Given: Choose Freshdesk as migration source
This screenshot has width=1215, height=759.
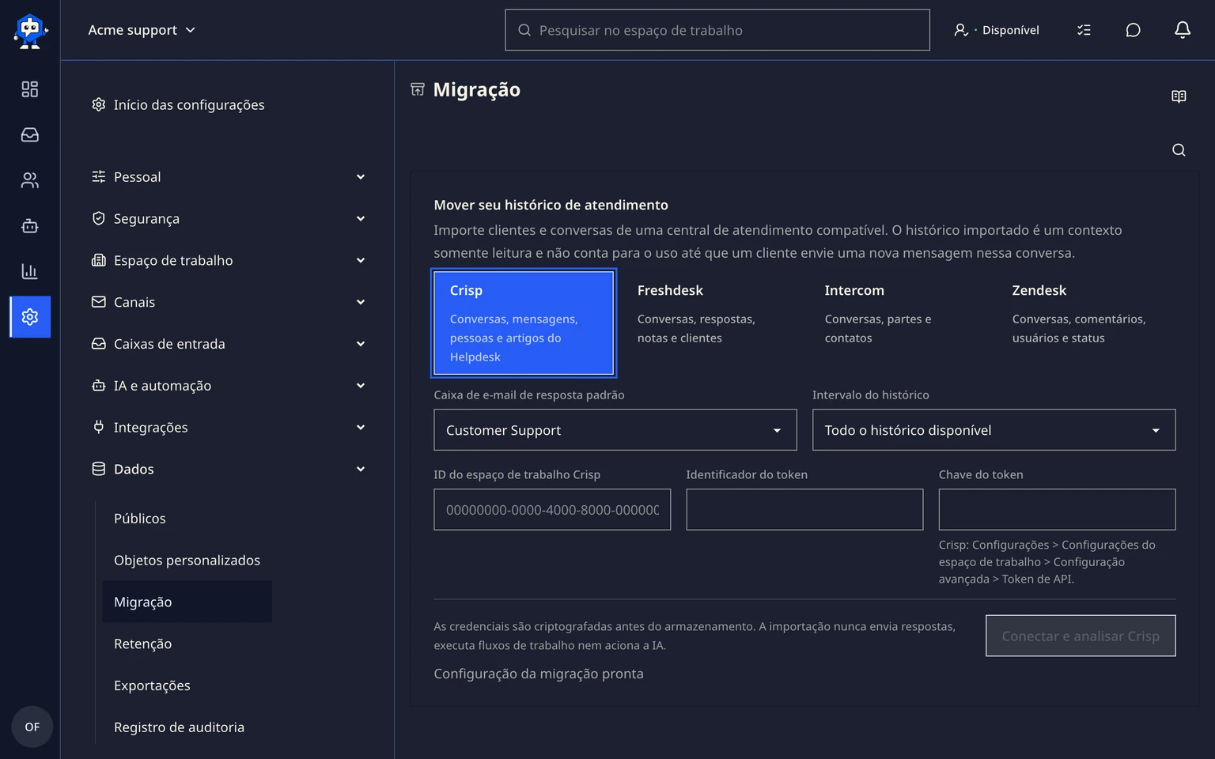Looking at the screenshot, I should (x=711, y=323).
